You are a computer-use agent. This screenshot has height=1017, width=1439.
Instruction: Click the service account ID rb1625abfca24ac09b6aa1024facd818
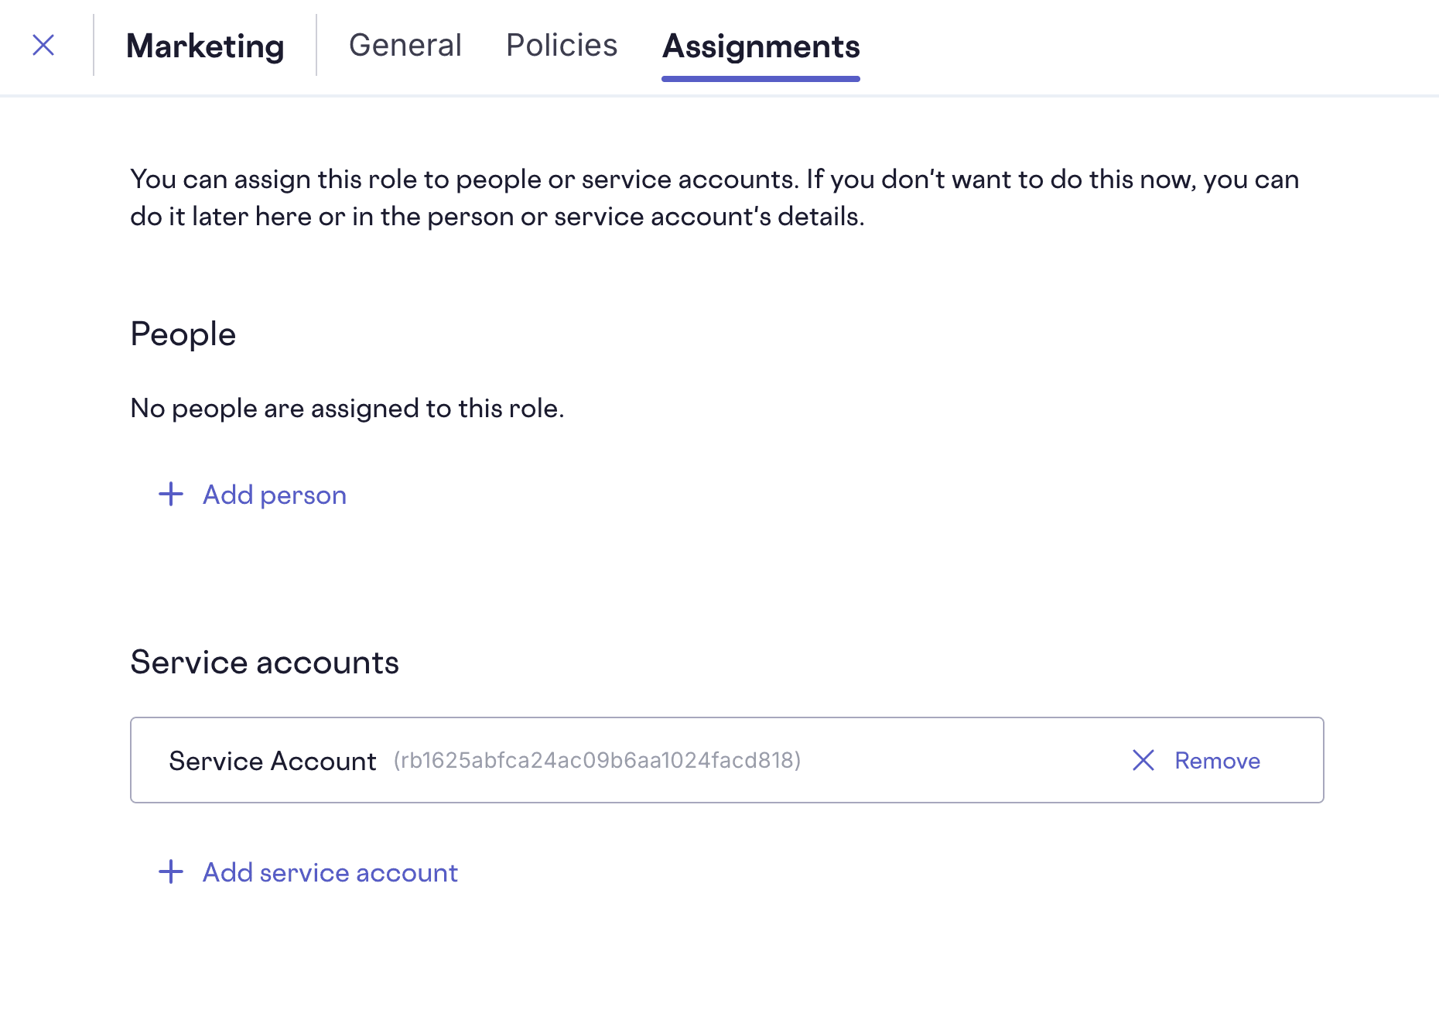pos(597,760)
